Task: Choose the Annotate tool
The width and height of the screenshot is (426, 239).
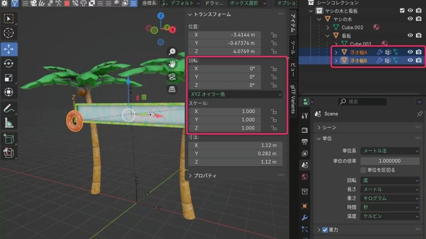Action: click(x=9, y=108)
